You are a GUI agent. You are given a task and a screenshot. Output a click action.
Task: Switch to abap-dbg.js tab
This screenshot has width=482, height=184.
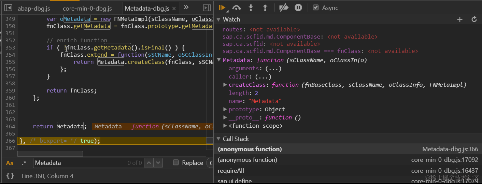click(x=34, y=8)
